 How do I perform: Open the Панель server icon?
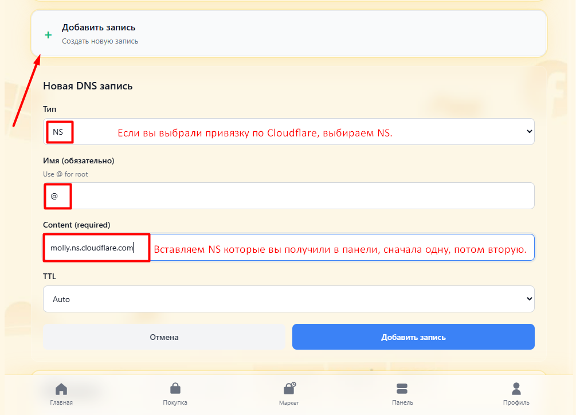402,389
